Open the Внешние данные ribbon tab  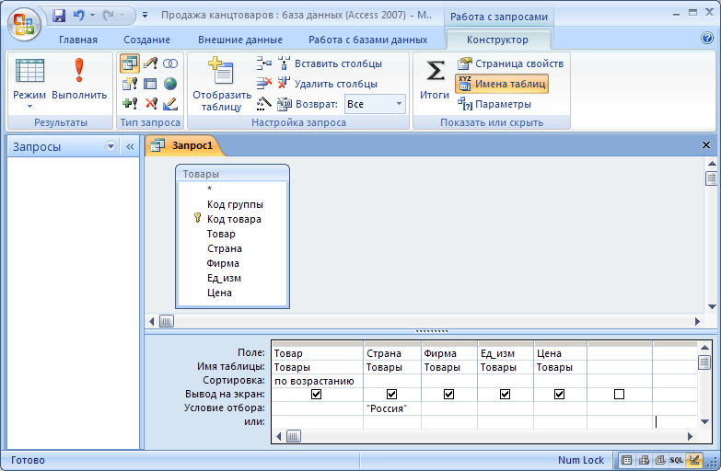(240, 40)
